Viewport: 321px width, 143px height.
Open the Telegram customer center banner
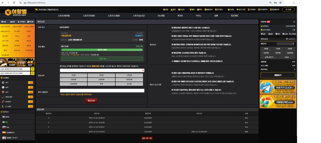pyautogui.click(x=278, y=87)
